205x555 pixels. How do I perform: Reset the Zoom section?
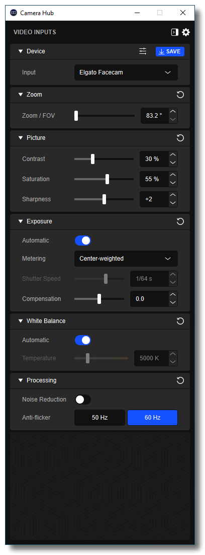click(x=180, y=95)
